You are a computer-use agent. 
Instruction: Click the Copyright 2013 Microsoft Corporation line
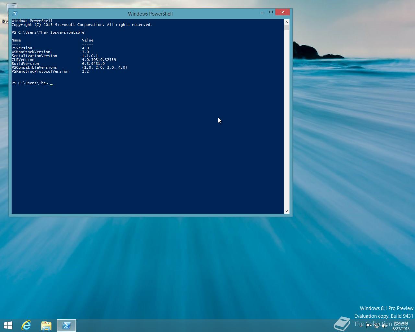82,25
